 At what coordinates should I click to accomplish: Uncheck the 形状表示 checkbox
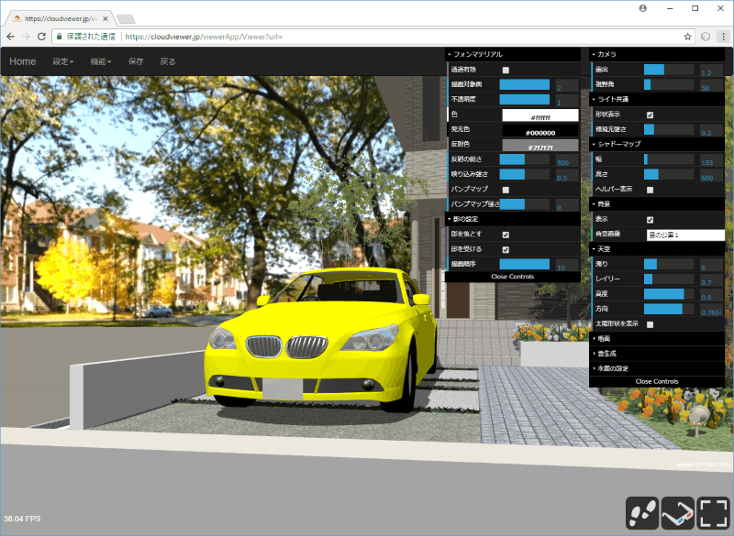(650, 115)
